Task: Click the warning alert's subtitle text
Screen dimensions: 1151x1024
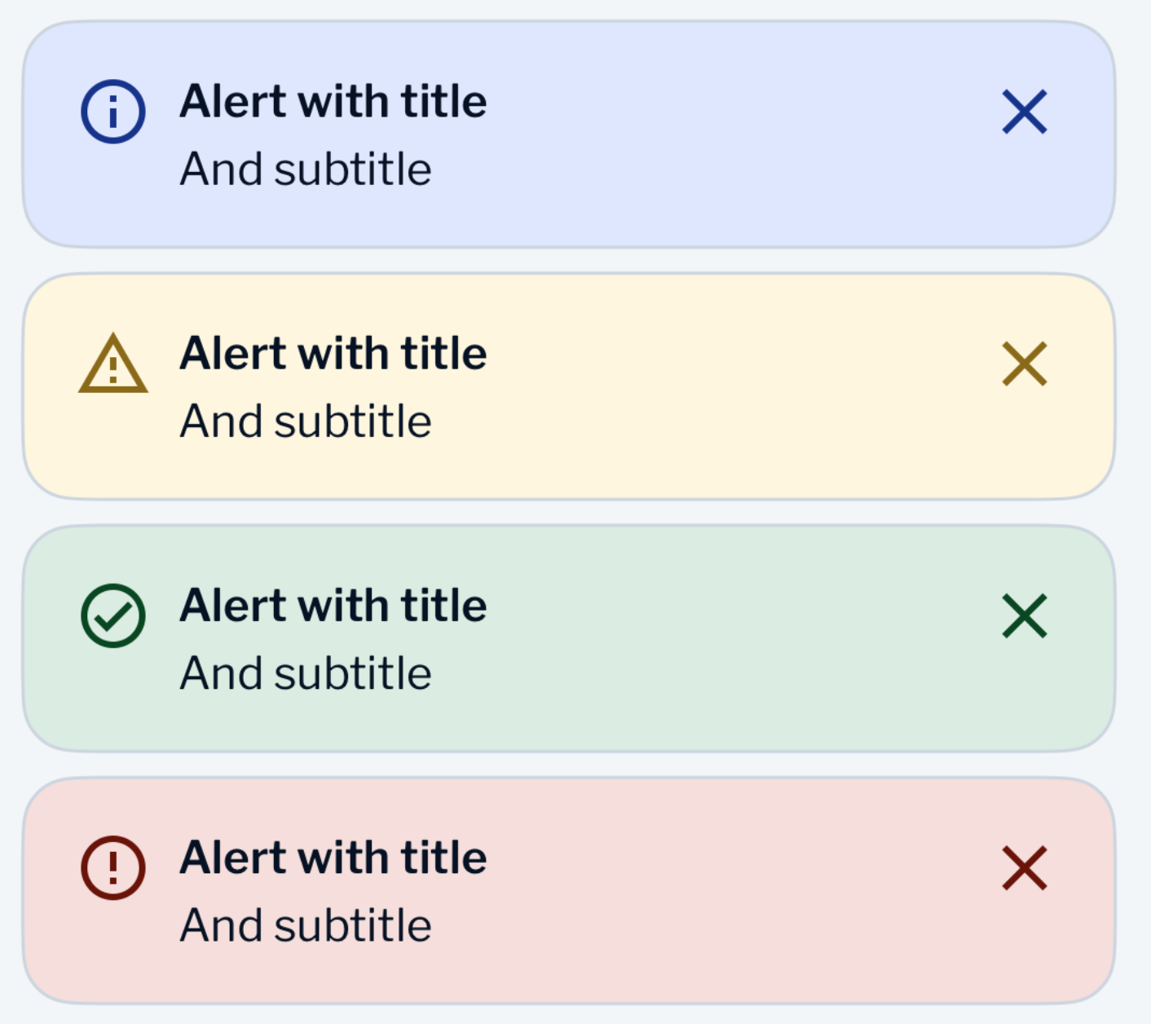Action: [x=307, y=421]
